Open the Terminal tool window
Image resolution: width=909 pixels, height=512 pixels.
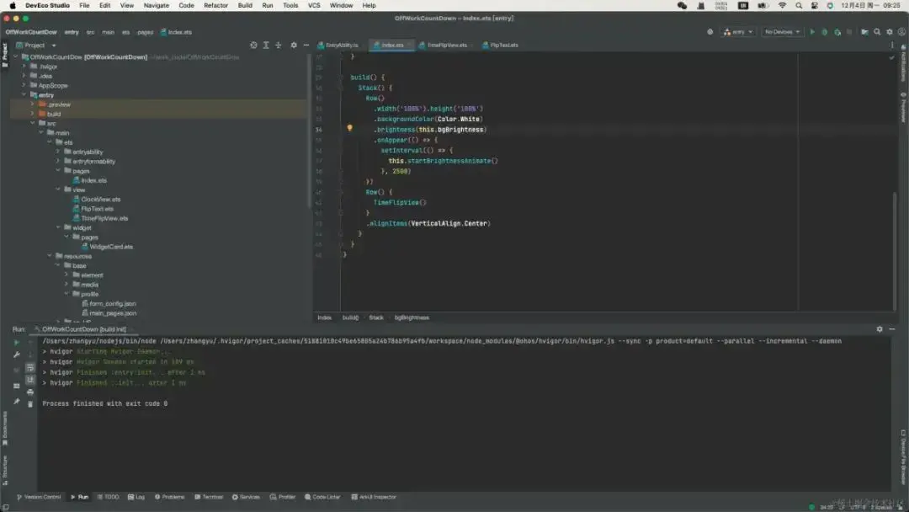click(209, 497)
